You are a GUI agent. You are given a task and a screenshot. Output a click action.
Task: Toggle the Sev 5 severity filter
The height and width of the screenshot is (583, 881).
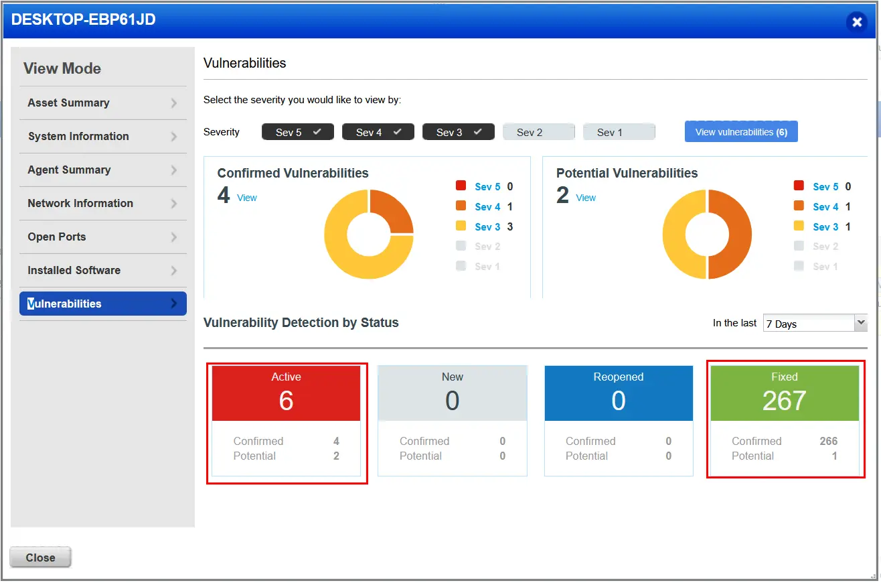(x=298, y=132)
